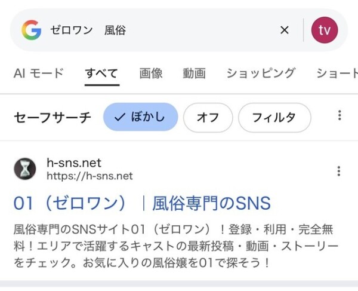Screen dimensions: 358x291
Task: Select the オフ SafeSearch option
Action: click(x=208, y=117)
